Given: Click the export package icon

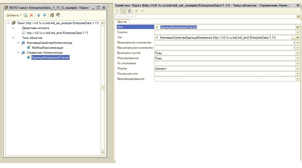Looking at the screenshot, I should (x=58, y=15).
